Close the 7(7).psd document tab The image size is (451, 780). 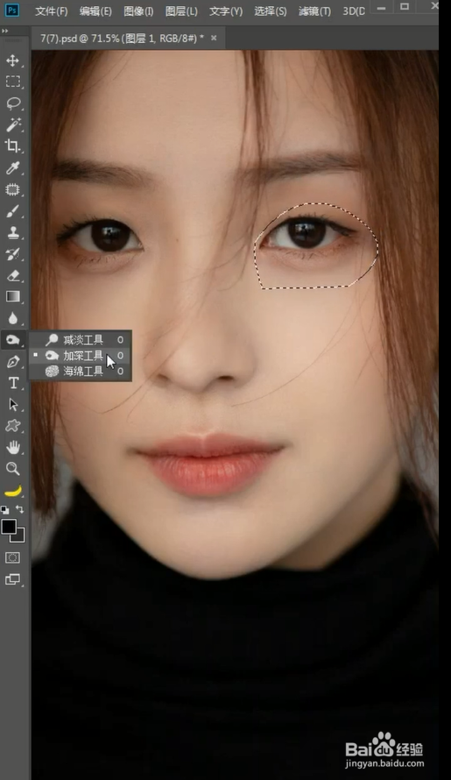214,38
